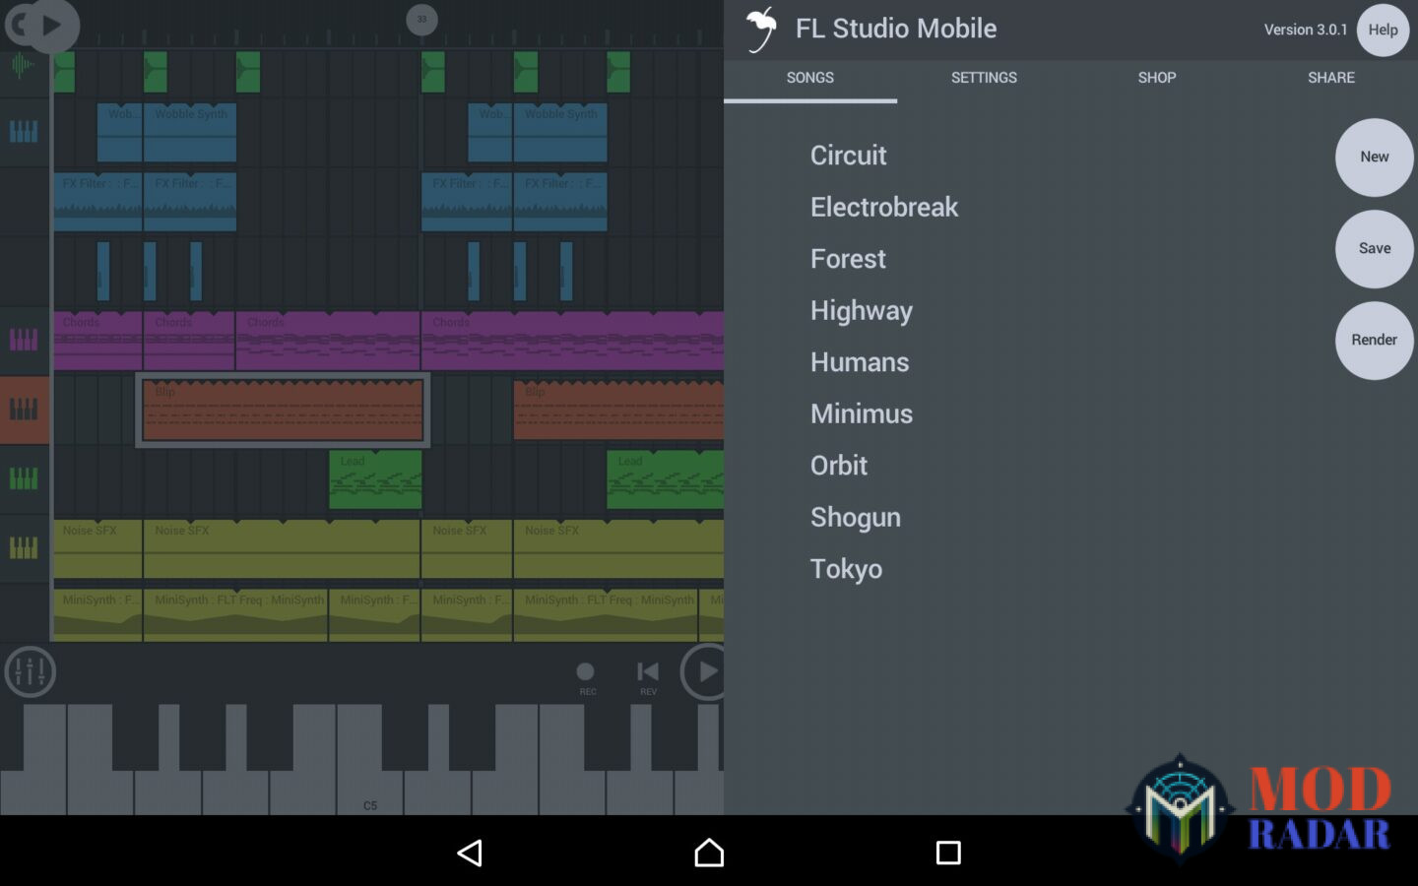Viewport: 1418px width, 886px height.
Task: Select the first Noise SFX clip
Action: tap(97, 549)
